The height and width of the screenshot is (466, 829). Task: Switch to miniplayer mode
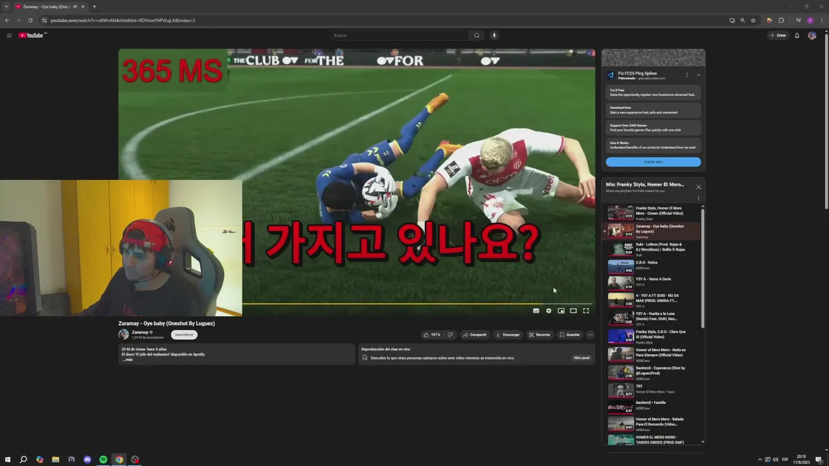[x=561, y=311]
